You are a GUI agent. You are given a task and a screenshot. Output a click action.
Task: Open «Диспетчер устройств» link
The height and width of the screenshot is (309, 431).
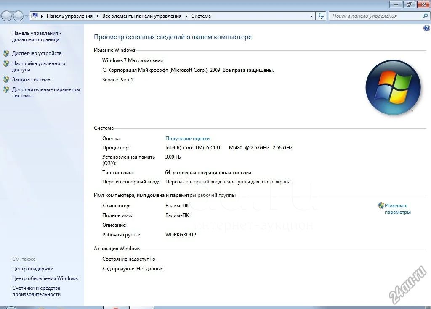click(37, 53)
